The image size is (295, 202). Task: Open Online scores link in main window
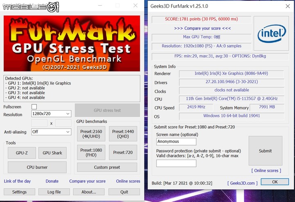click(128, 181)
